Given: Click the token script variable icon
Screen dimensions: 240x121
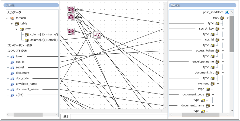Looking at the screenshot, I should 12,57.
